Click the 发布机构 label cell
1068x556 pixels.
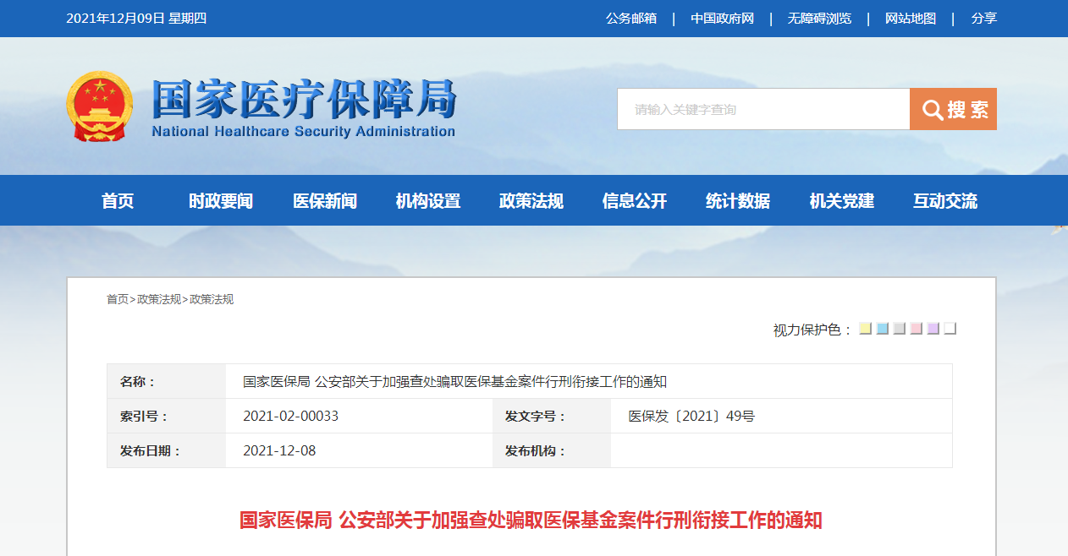click(x=552, y=450)
